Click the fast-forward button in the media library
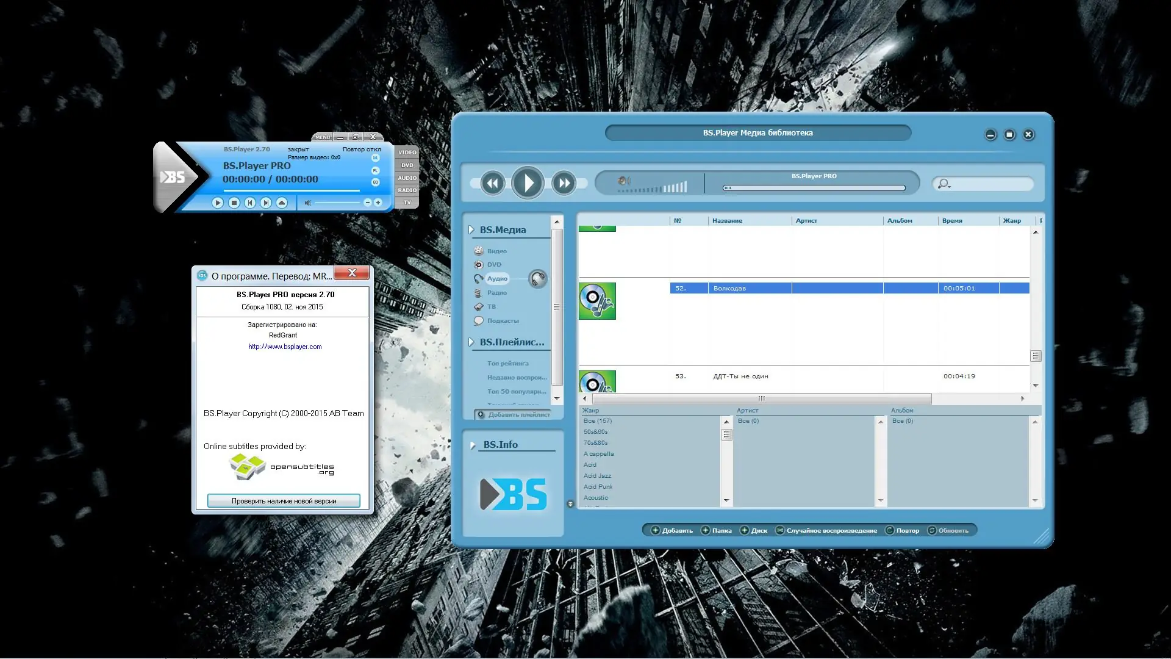Image resolution: width=1171 pixels, height=659 pixels. point(564,183)
